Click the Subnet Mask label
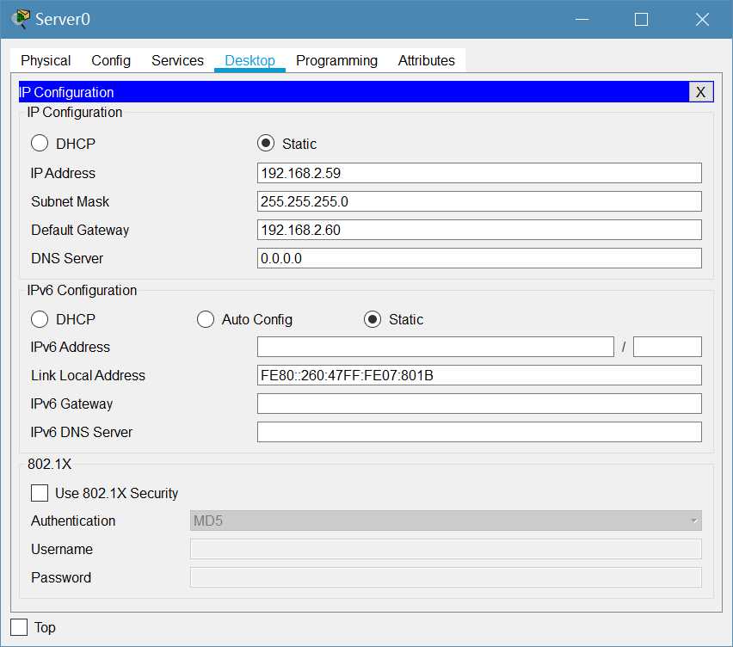 [x=70, y=201]
